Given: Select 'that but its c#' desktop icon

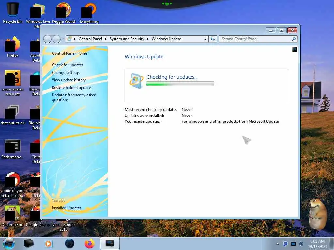Looking at the screenshot, I should coord(13,115).
